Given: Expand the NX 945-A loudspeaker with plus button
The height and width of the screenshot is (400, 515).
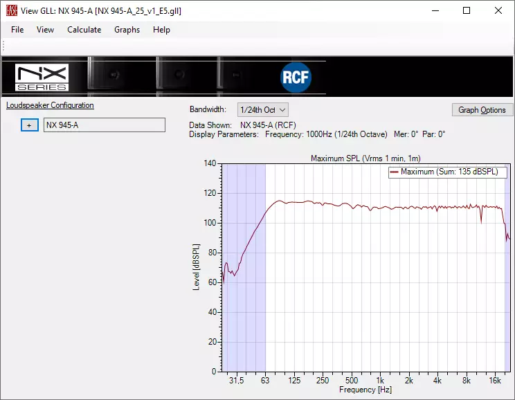Looking at the screenshot, I should point(29,125).
